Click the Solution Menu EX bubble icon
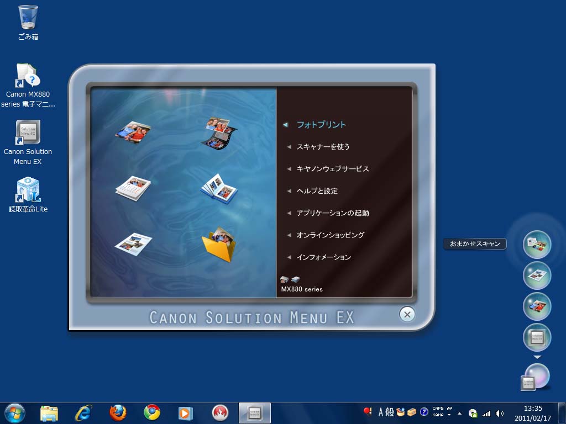This screenshot has height=424, width=566. coord(537,337)
